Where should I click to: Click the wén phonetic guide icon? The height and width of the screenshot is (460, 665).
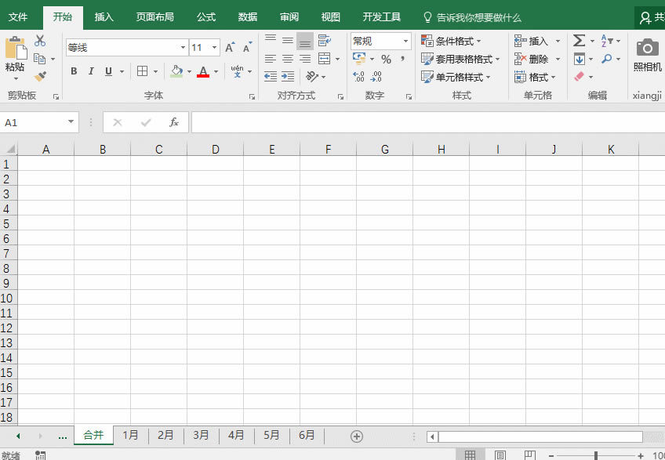(x=237, y=71)
